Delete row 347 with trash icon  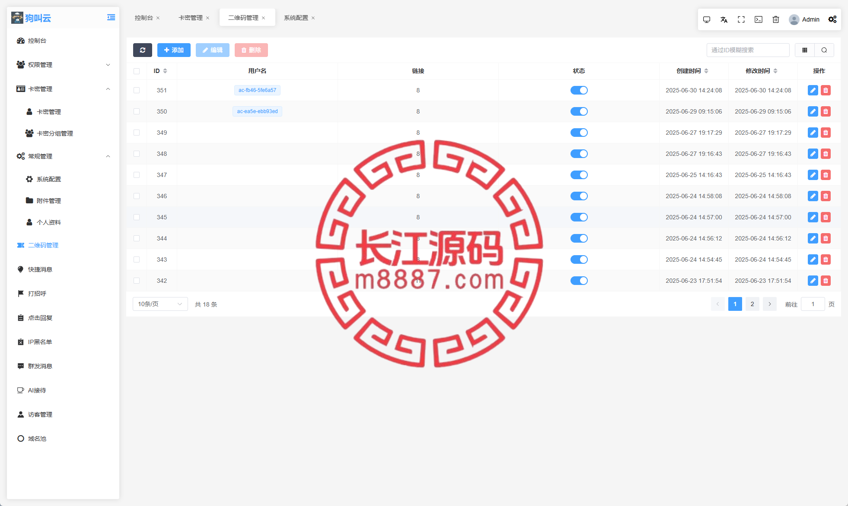pos(826,175)
